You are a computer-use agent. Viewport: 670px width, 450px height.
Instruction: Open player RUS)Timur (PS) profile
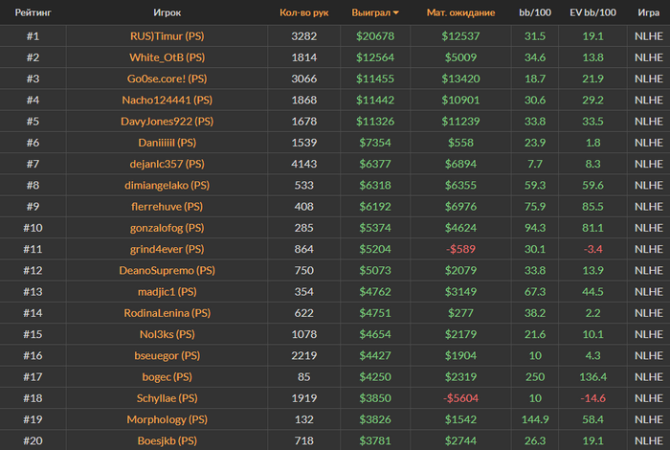click(167, 35)
